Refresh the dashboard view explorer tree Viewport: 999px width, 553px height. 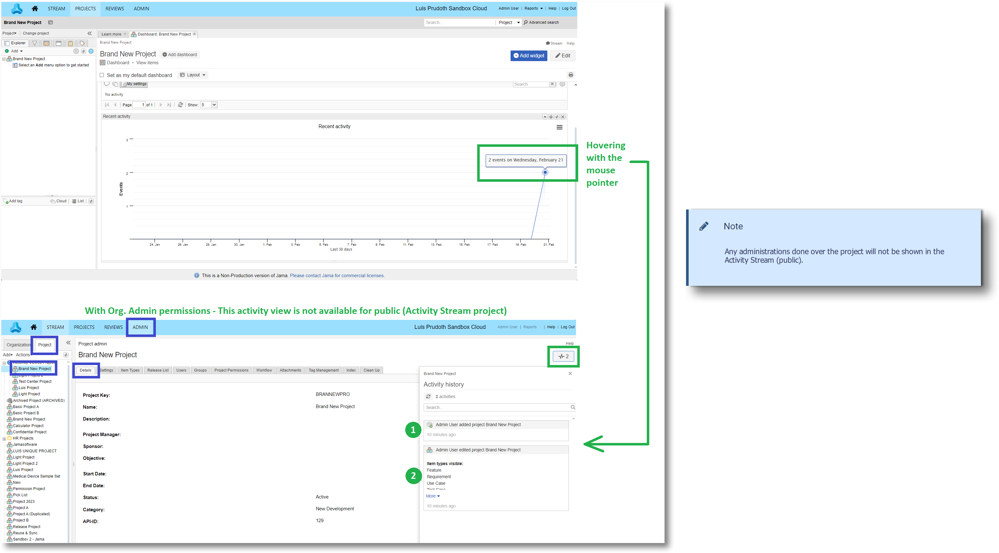pyautogui.click(x=83, y=51)
